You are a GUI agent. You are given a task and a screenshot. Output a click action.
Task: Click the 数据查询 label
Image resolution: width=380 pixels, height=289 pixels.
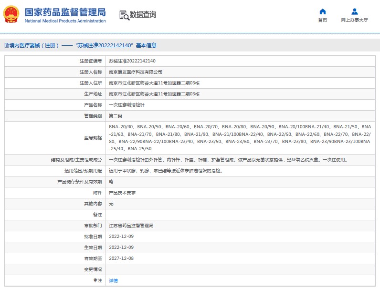(x=143, y=14)
